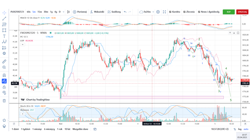Screen dimensions: 250x140
Task: Toggle lock all drawings
Action: pos(4,87)
